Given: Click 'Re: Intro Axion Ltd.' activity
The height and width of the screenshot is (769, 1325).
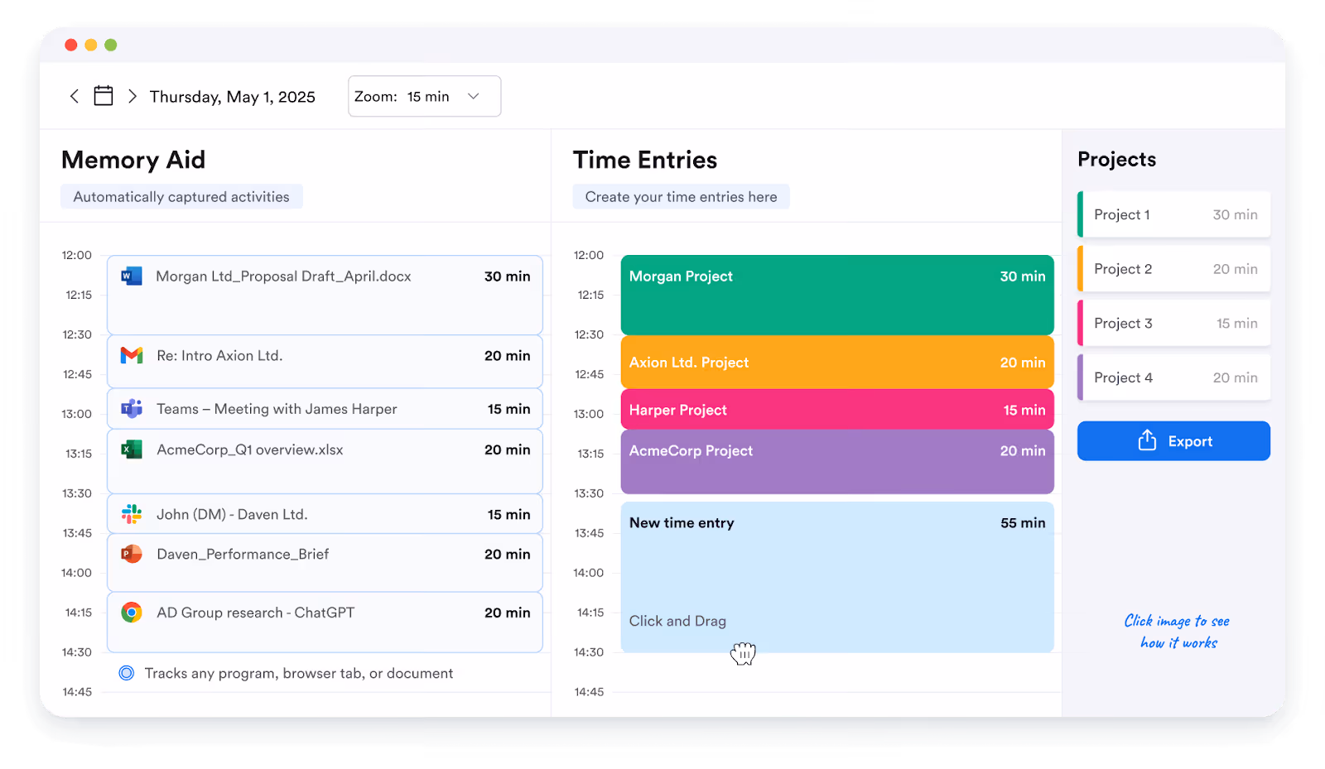Looking at the screenshot, I should click(x=325, y=362).
